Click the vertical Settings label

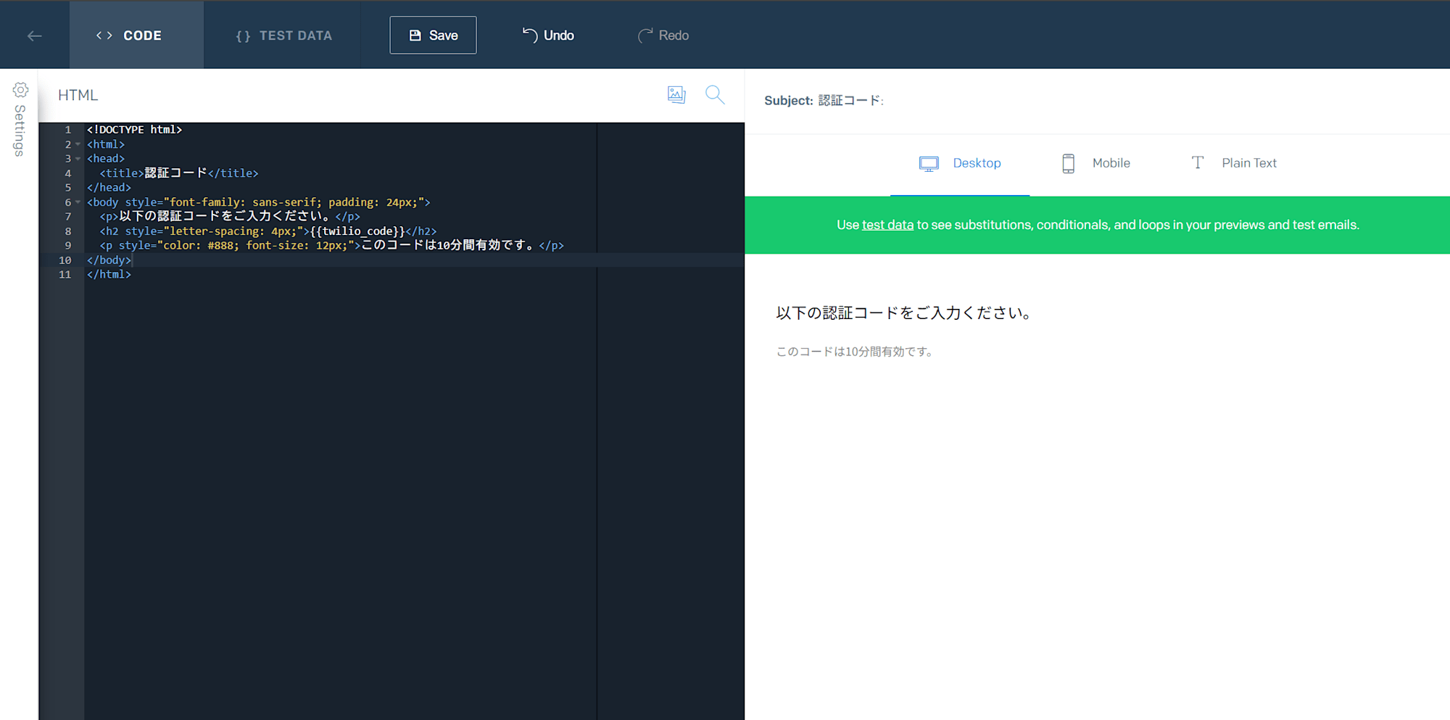coord(20,131)
